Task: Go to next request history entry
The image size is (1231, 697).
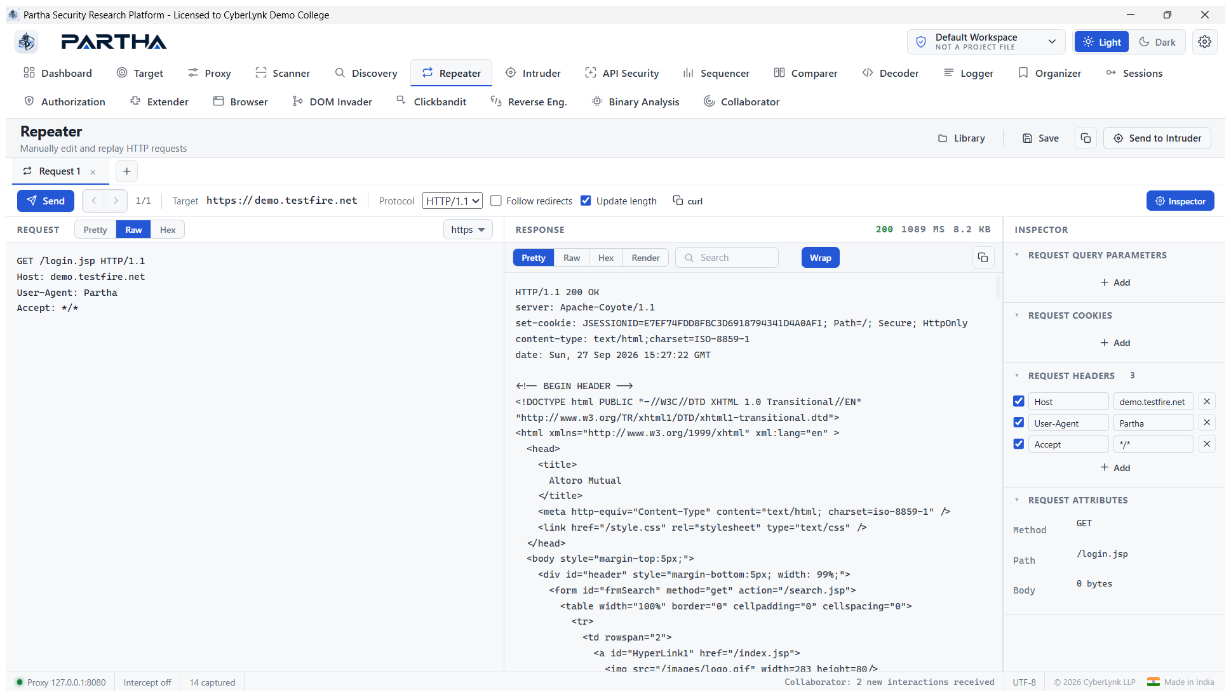Action: (116, 201)
